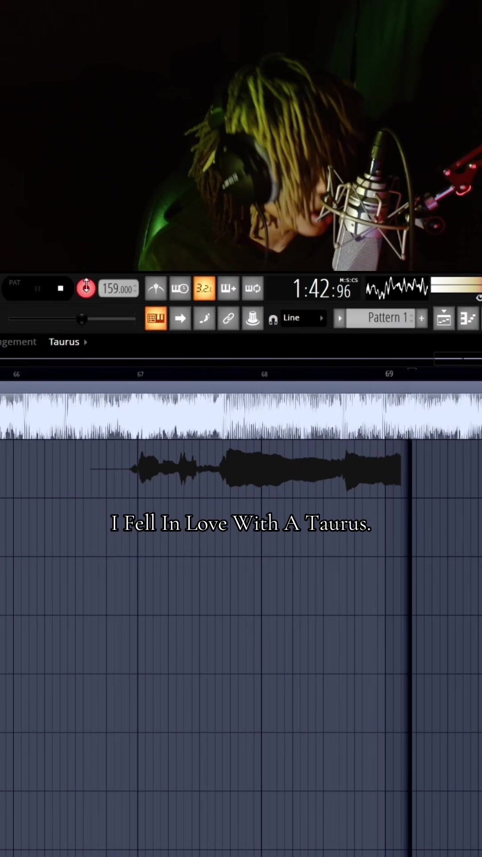Open the Pattern 1 selector

click(x=381, y=318)
